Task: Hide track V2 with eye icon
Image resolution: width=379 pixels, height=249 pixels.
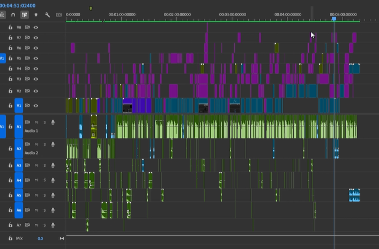Action: pyautogui.click(x=36, y=91)
